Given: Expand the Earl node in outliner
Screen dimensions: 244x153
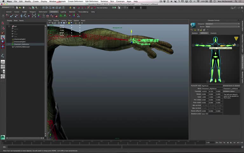Looking at the screenshot, I should click(x=9, y=26).
